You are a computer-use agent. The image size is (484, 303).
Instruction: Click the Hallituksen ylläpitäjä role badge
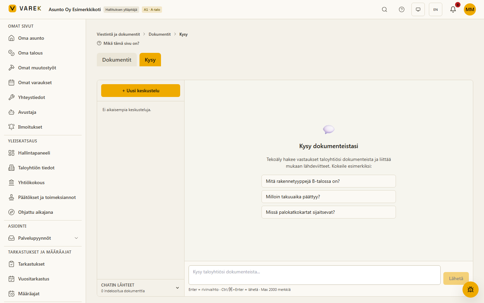point(121,10)
